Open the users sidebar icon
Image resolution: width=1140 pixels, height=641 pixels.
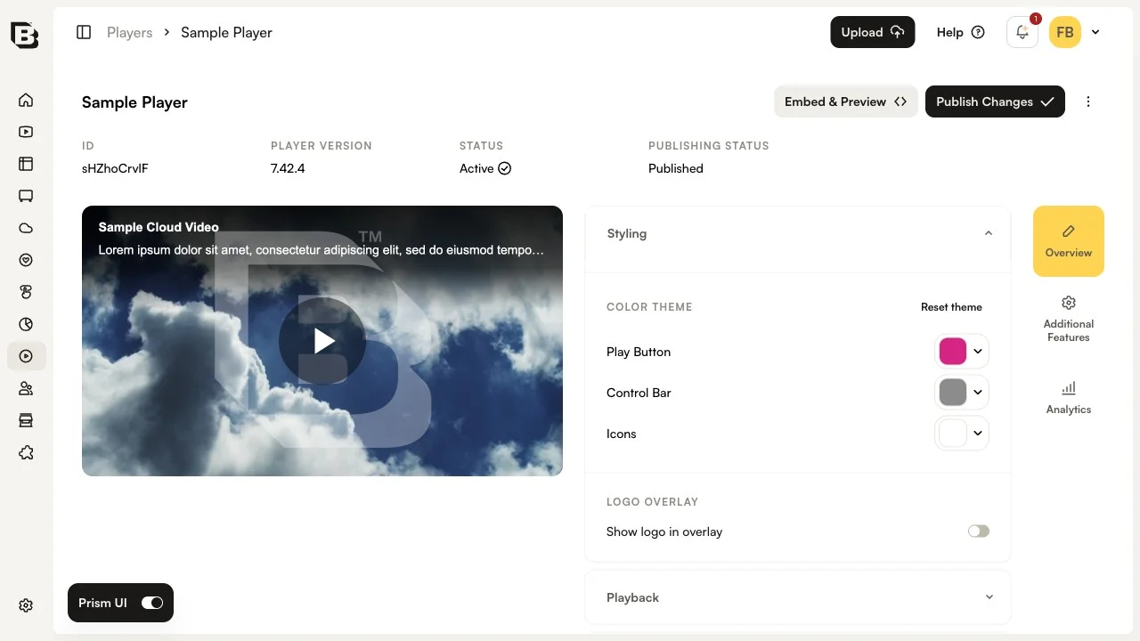pyautogui.click(x=26, y=388)
